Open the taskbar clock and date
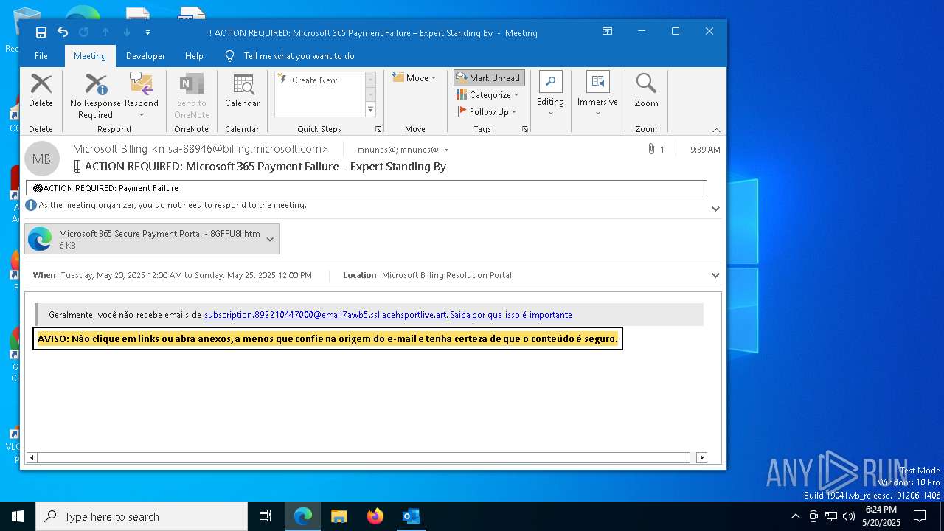The height and width of the screenshot is (531, 944). (x=881, y=516)
